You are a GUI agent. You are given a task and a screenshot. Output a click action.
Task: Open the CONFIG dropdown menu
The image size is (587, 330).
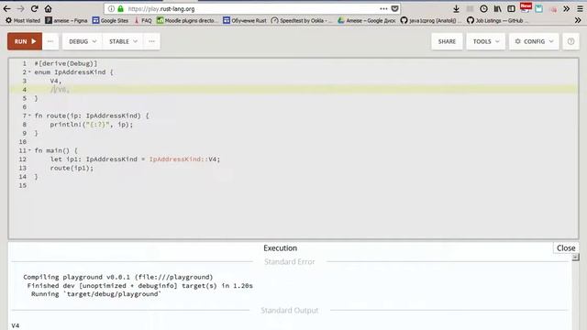[534, 41]
